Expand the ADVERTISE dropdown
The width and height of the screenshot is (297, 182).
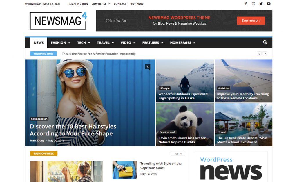101,4
